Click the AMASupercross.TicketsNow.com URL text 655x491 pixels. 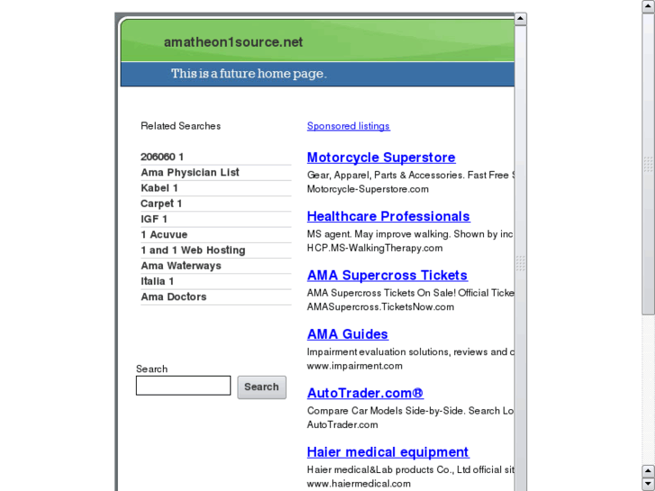click(380, 306)
